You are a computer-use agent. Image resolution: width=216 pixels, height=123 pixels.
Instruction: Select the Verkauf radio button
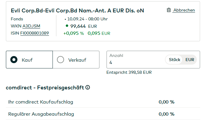pos(60,60)
